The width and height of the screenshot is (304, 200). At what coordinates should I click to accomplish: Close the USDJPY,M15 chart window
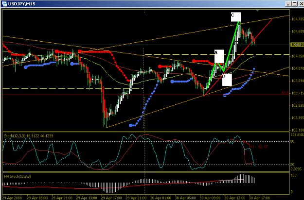301,4
